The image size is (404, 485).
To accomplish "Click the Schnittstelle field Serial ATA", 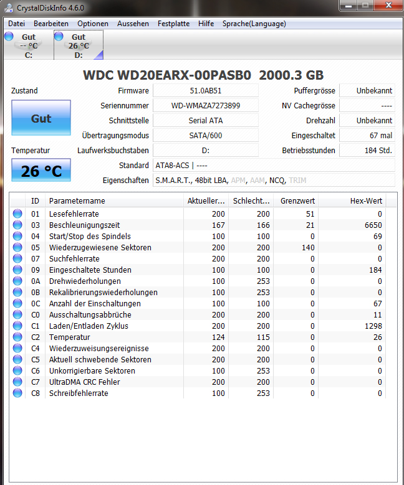I will tap(206, 120).
